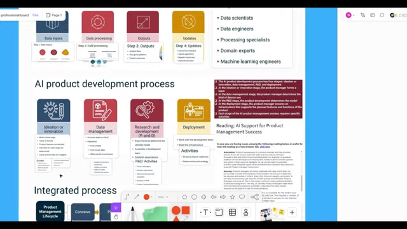Select the marker pen drawing tool
Screen dimensions: 407x229
tap(132, 213)
